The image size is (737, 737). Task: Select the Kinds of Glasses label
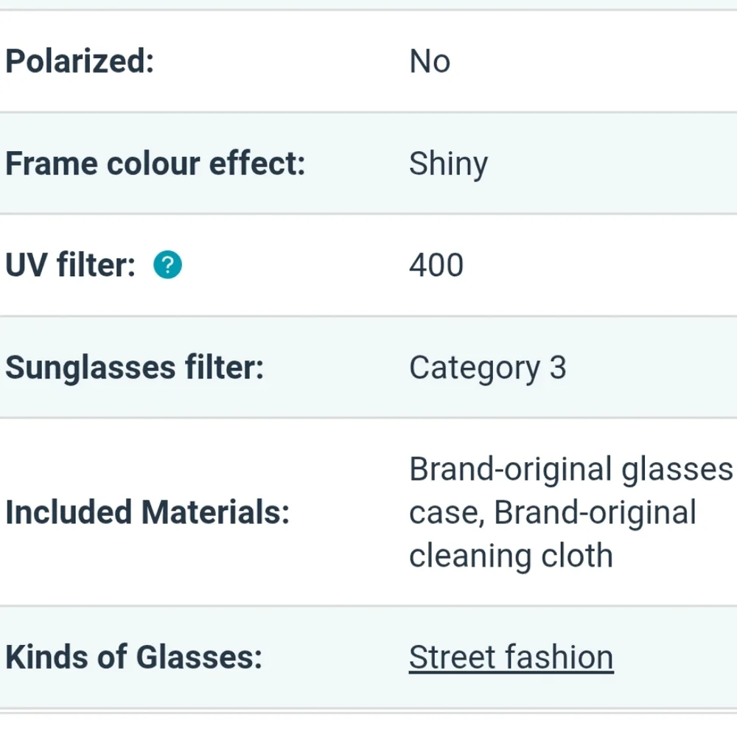[133, 657]
